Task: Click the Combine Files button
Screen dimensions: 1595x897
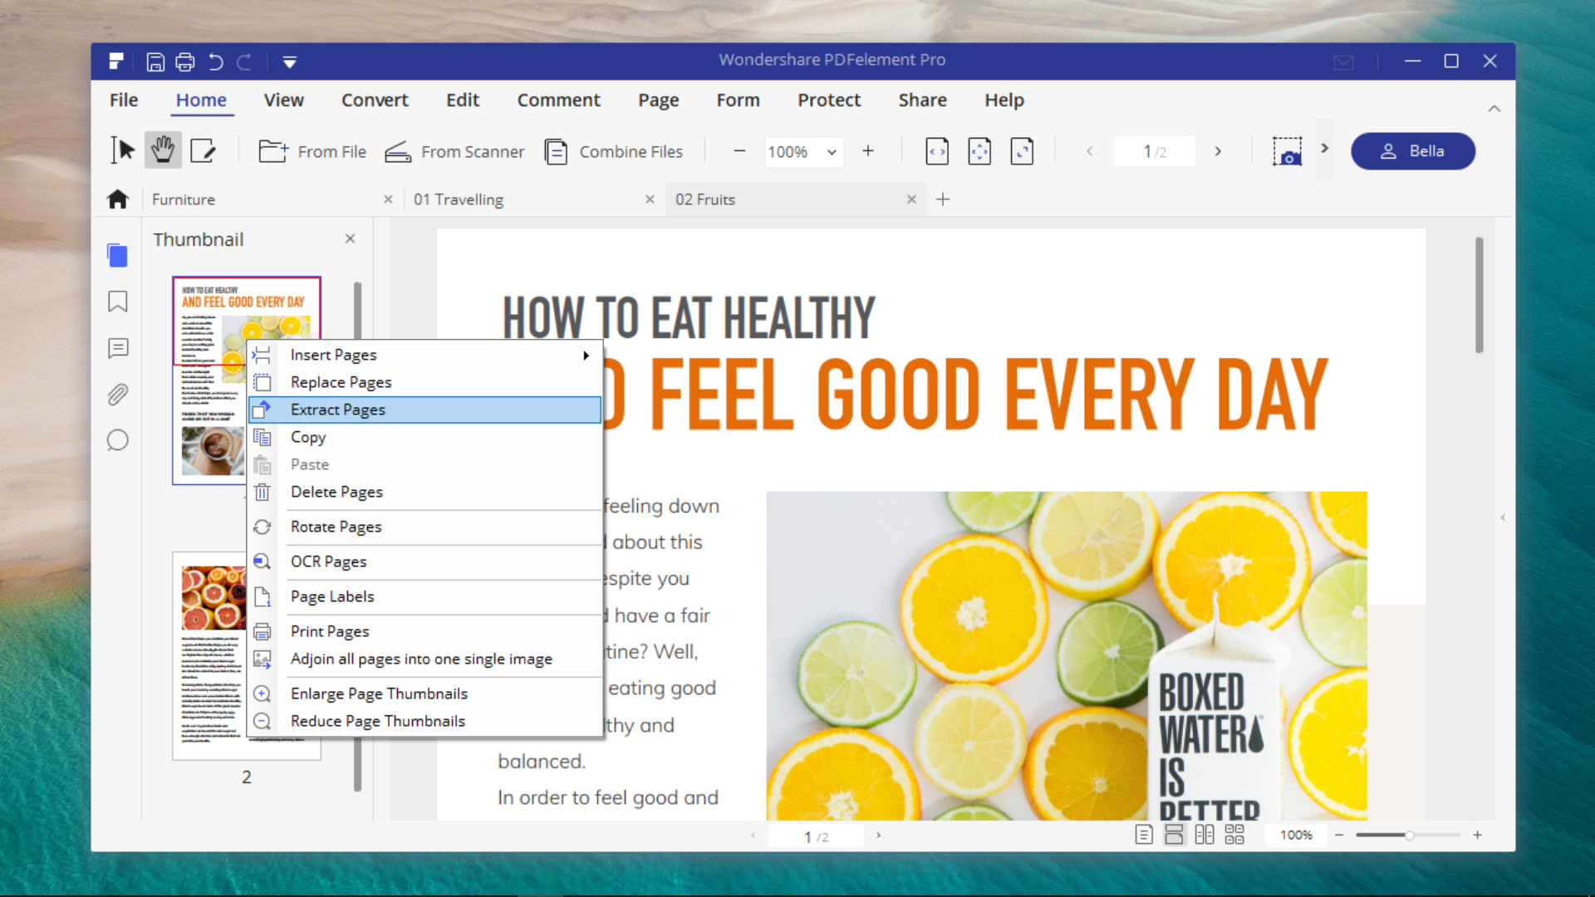Action: click(615, 151)
